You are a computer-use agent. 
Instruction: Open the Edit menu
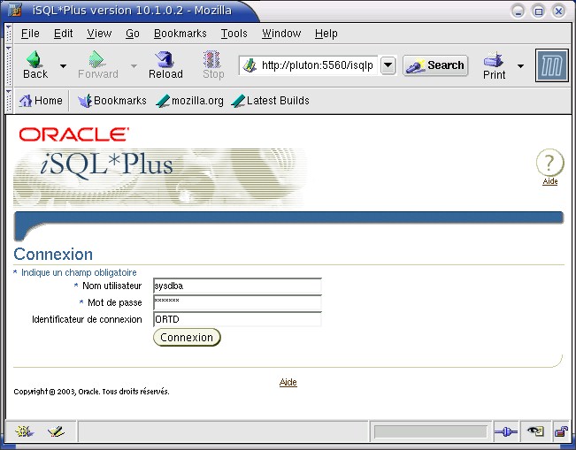point(63,34)
